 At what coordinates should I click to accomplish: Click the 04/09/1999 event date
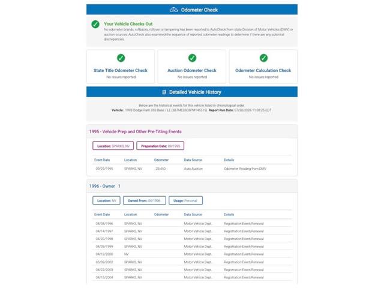[x=104, y=247]
